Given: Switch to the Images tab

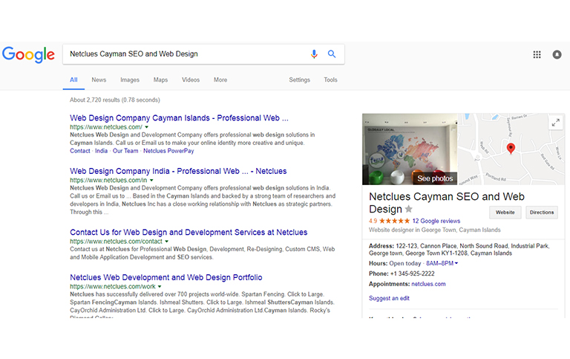Looking at the screenshot, I should (x=130, y=80).
